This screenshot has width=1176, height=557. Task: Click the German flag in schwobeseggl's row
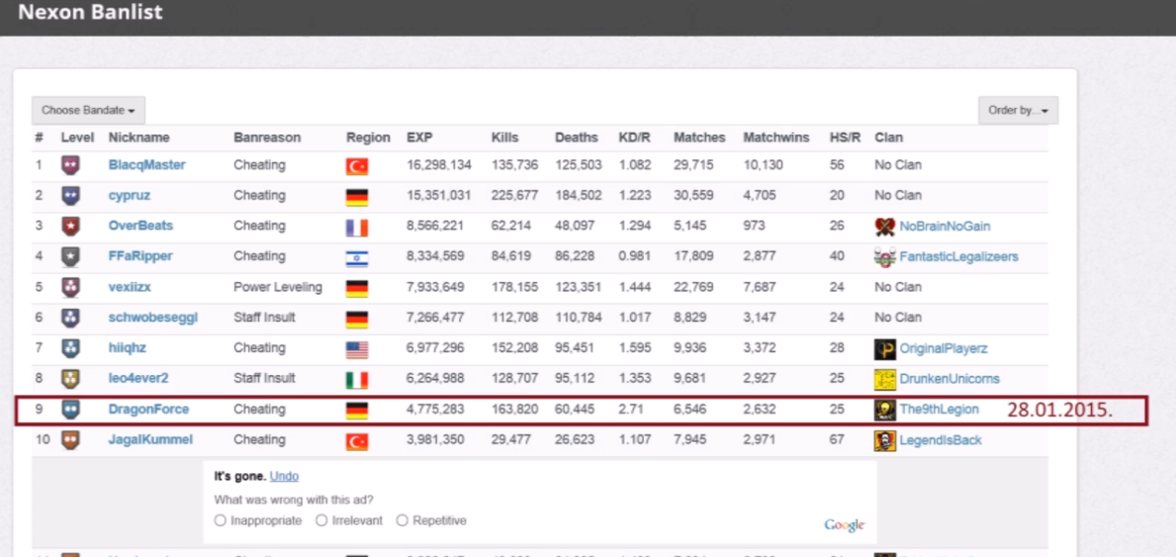tap(357, 319)
